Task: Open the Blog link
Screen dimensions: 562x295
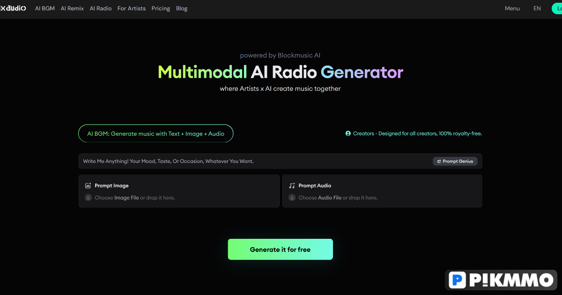Action: click(x=182, y=8)
